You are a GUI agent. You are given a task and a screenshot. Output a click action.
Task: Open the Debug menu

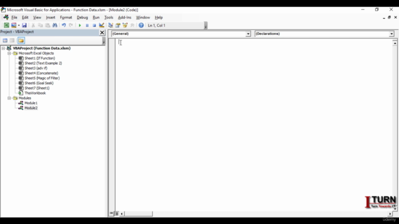pyautogui.click(x=82, y=17)
